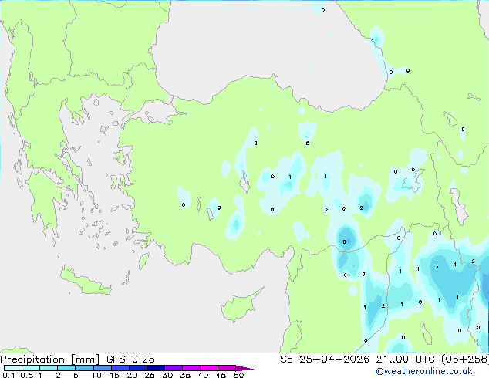Click legend tick label '15'
This screenshot has width=489, height=378.
tap(114, 375)
